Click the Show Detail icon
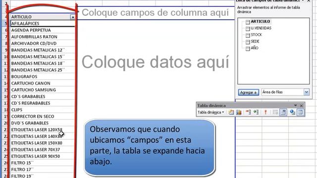The width and height of the screenshot is (317, 178). pos(256,112)
